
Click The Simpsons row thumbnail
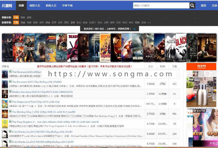pos(5,104)
